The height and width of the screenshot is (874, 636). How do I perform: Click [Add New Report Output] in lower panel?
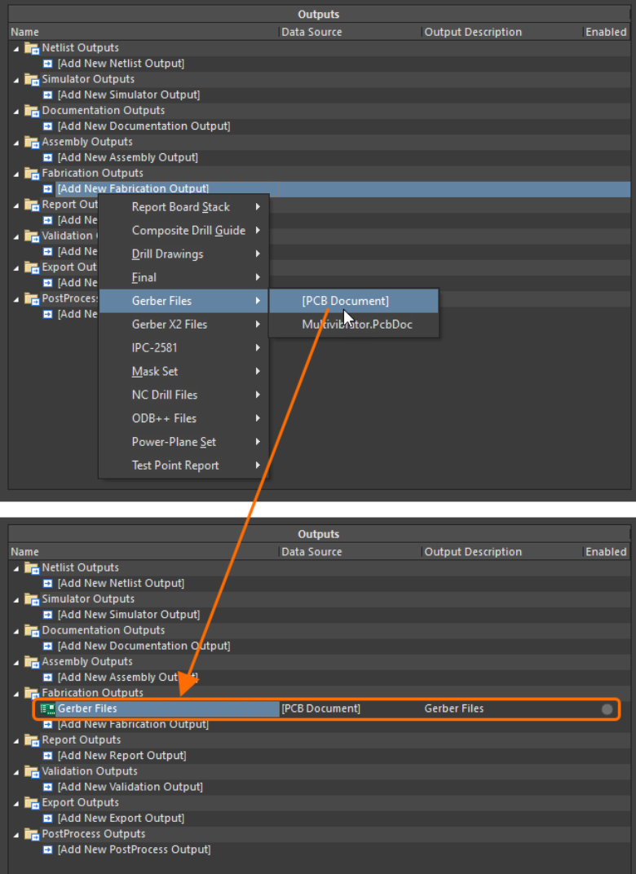(121, 756)
